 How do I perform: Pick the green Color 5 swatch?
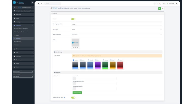coord(105,65)
